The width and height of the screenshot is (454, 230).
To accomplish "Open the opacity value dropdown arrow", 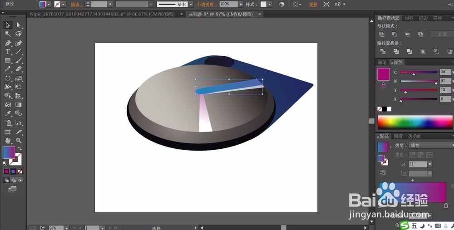I will 241,5.
